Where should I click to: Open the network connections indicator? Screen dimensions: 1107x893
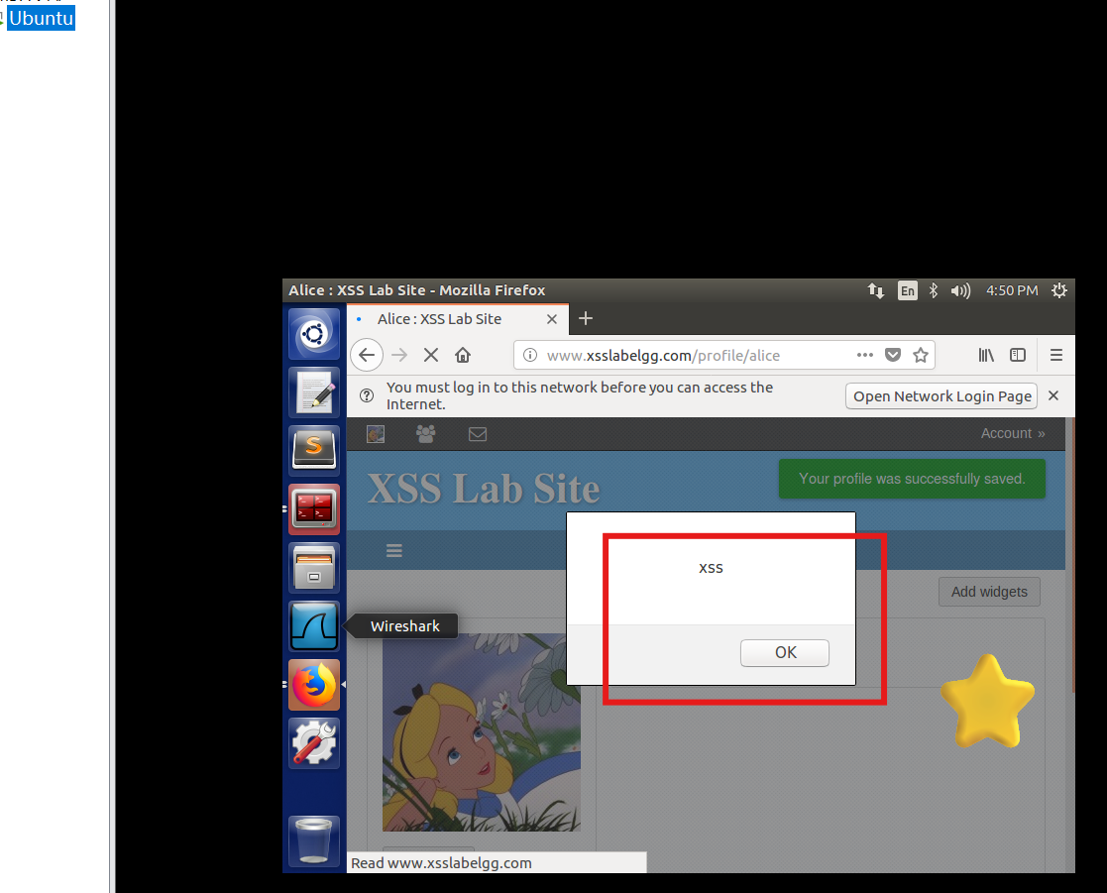click(x=875, y=290)
